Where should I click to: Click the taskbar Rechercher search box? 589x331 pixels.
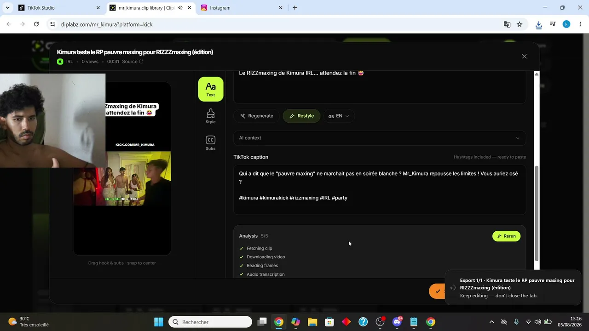tap(210, 322)
